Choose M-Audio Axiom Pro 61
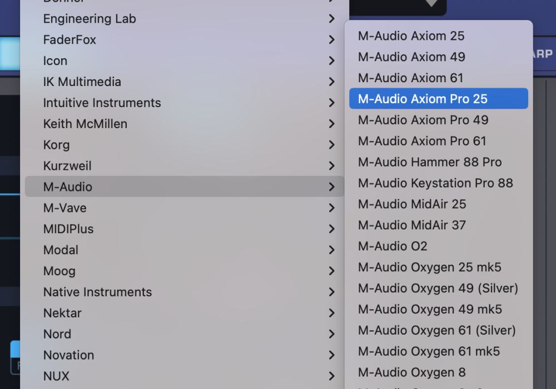This screenshot has height=389, width=556. (422, 142)
